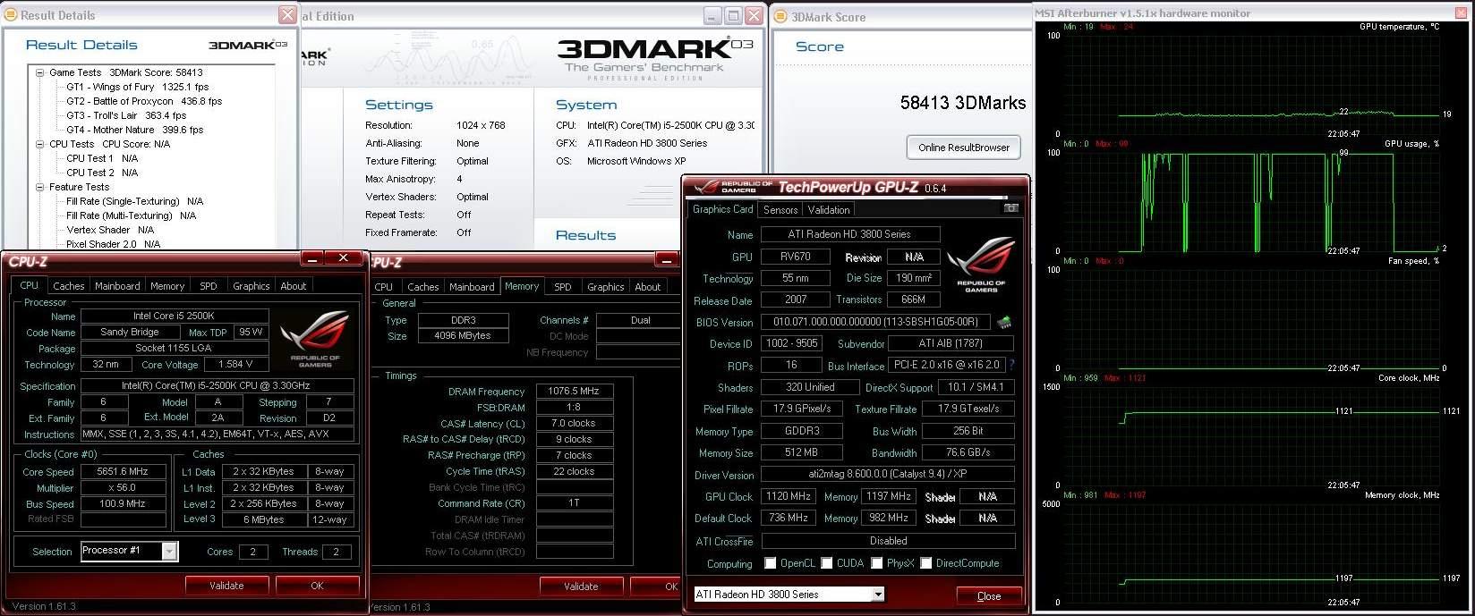Click the BIOS Version field in GPU-Z
The height and width of the screenshot is (616, 1475).
(876, 322)
